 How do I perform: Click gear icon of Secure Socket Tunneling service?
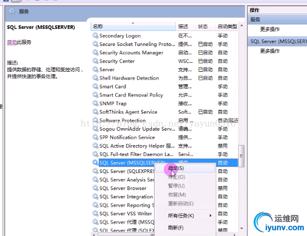pyautogui.click(x=95, y=44)
